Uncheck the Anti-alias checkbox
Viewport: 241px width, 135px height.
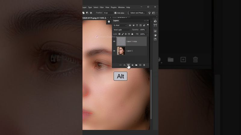point(115,13)
